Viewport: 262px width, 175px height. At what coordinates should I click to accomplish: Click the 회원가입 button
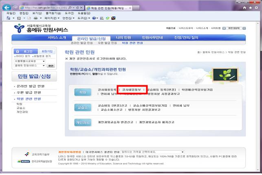47,51
